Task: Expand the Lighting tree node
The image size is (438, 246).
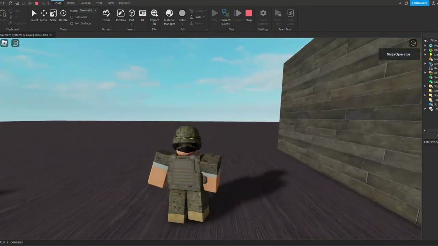Action: click(425, 55)
